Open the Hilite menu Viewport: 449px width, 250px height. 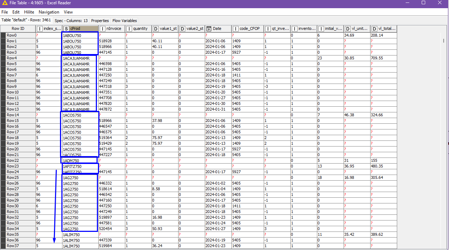pyautogui.click(x=29, y=12)
